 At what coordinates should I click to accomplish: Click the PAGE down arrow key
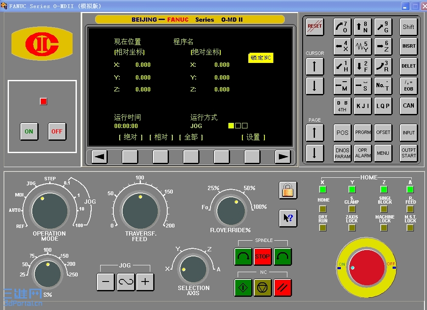[x=315, y=153]
